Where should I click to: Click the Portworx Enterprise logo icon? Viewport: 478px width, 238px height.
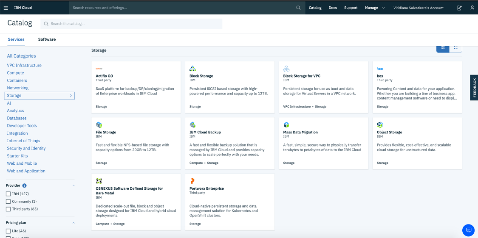tap(192, 181)
